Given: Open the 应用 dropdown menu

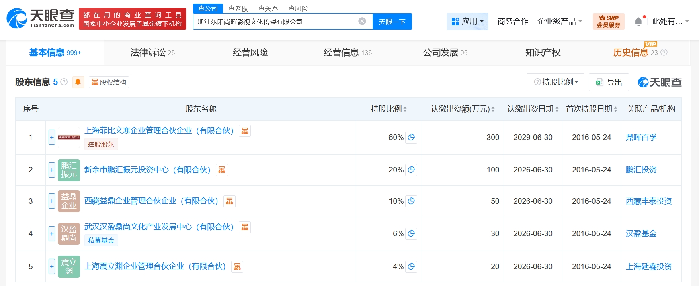Looking at the screenshot, I should click(467, 22).
